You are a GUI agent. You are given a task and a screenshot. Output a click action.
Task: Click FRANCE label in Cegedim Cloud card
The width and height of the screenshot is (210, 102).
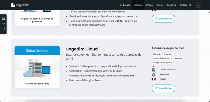pos(162,79)
